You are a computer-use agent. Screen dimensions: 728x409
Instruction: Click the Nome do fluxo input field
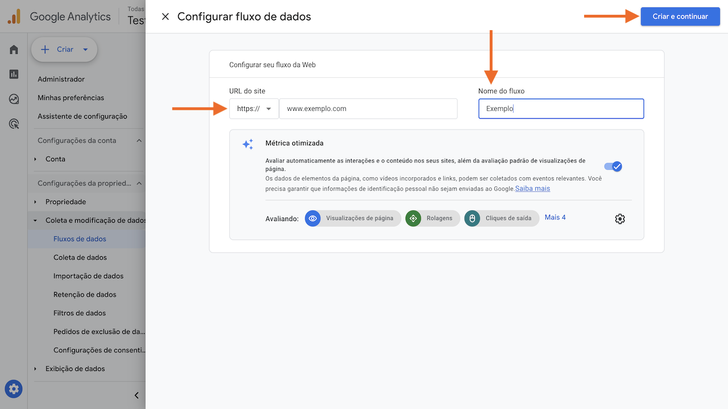(x=561, y=108)
